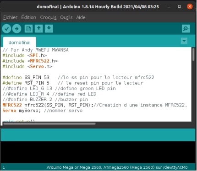This screenshot has height=171, width=197.
Task: Click the commented 'LED_G 13' line
Action: (59, 88)
